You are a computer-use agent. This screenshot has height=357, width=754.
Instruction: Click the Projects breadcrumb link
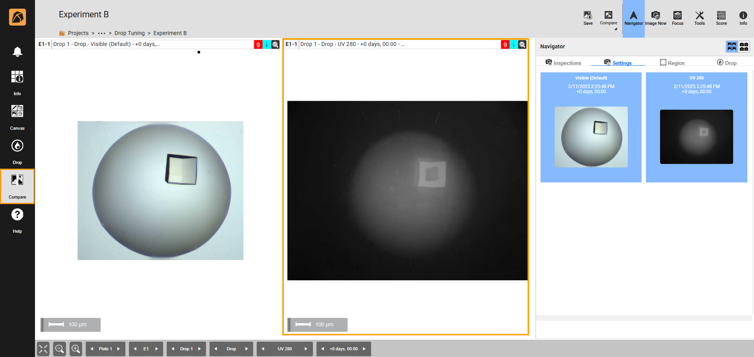[x=78, y=33]
